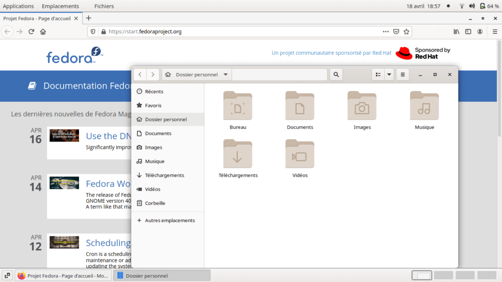Image resolution: width=502 pixels, height=282 pixels.
Task: Click the show desktop icon in taskbar
Action: pyautogui.click(x=7, y=275)
